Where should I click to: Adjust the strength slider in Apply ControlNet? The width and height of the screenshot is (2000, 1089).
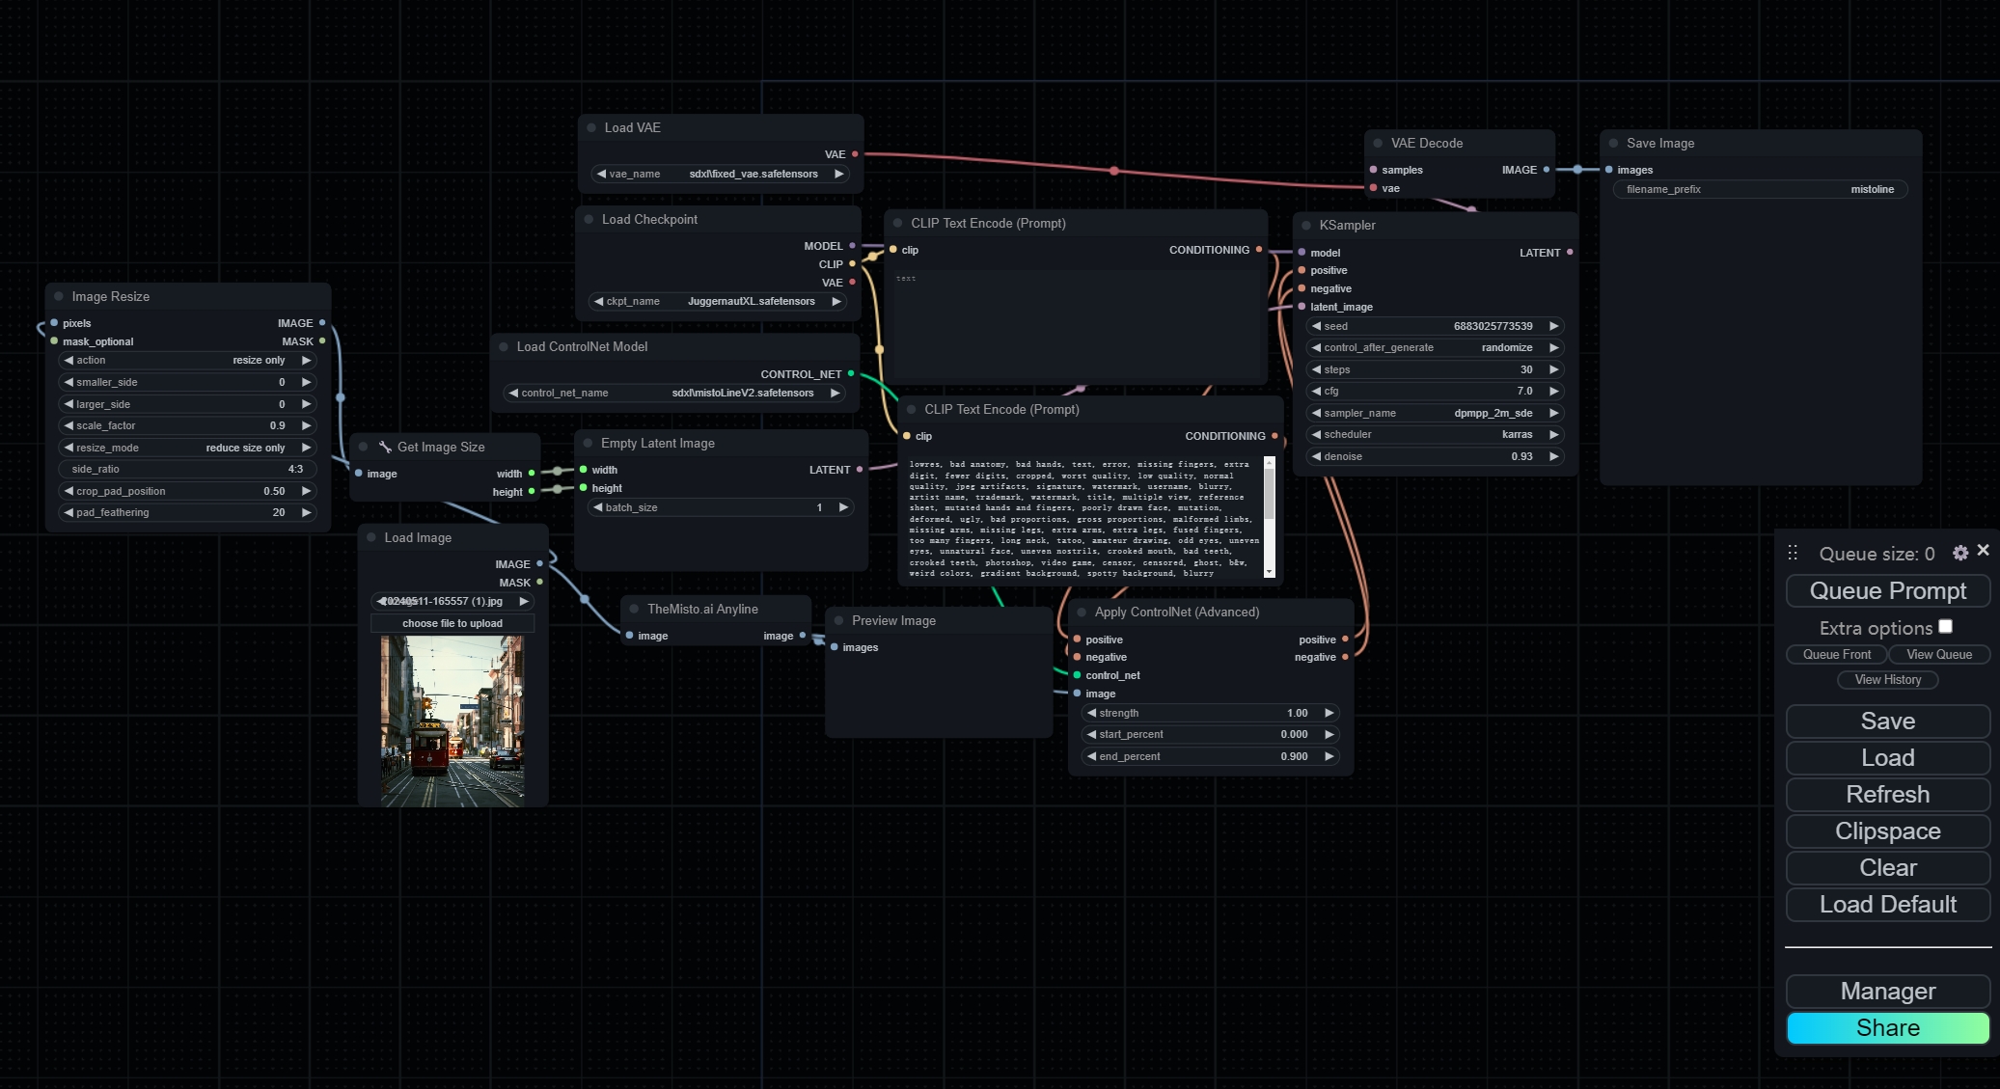(1210, 713)
